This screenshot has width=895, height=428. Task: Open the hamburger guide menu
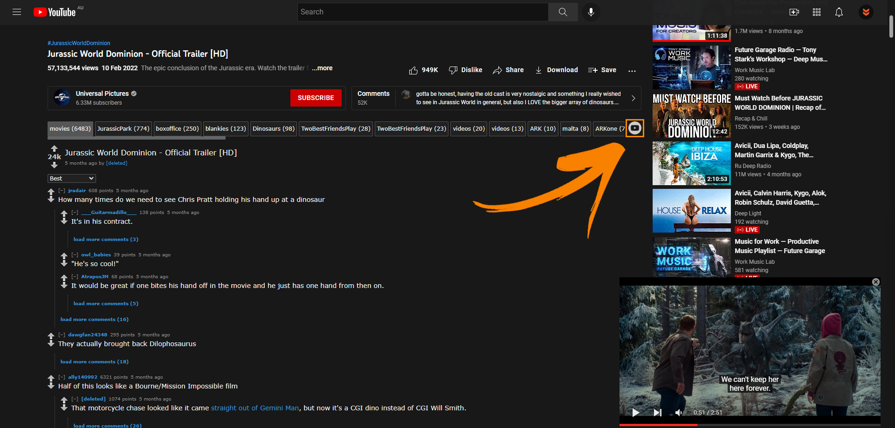[x=17, y=12]
